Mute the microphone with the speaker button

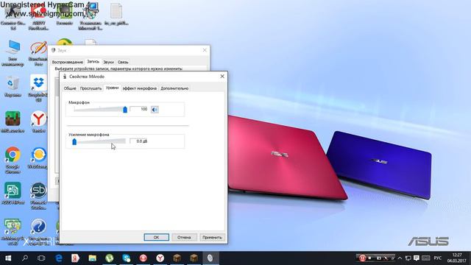pos(155,110)
